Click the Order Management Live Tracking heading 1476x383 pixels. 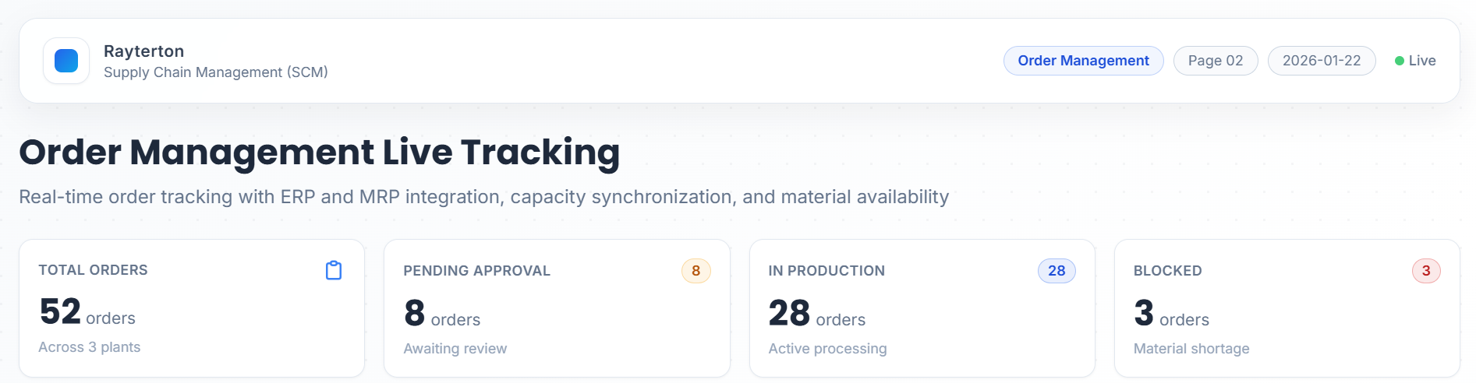tap(320, 153)
